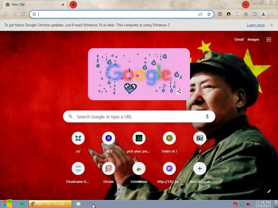Open the 7-Zip shortcut labeled 7
Image resolution: width=278 pixels, height=208 pixels.
[x=200, y=142]
